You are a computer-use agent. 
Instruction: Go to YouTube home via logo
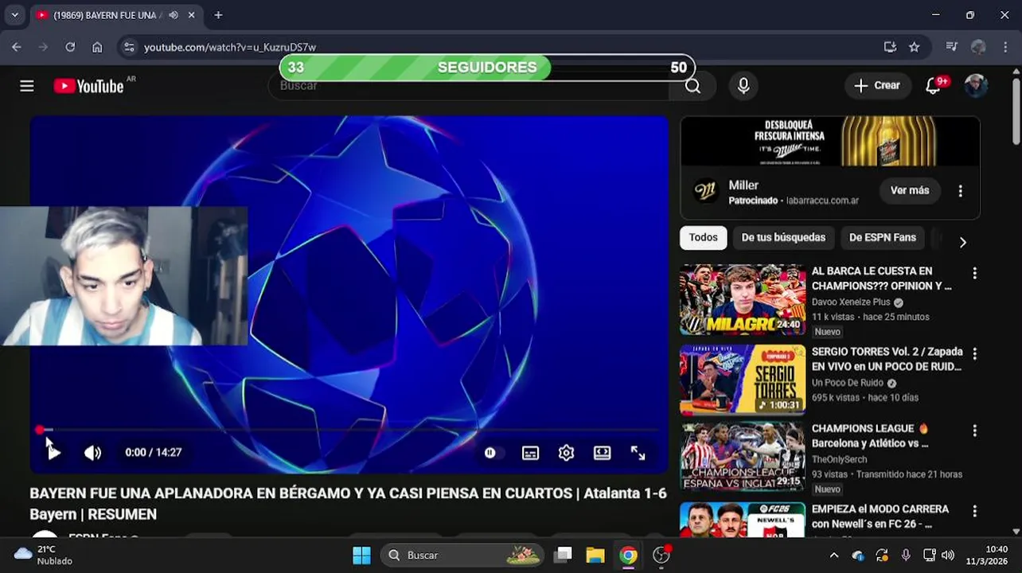coord(88,86)
